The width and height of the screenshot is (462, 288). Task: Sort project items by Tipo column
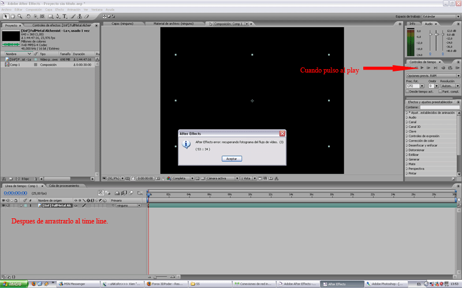click(x=49, y=54)
